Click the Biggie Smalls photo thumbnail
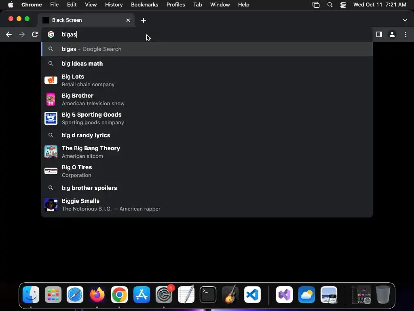Viewport: 414px width, 311px height. point(51,204)
